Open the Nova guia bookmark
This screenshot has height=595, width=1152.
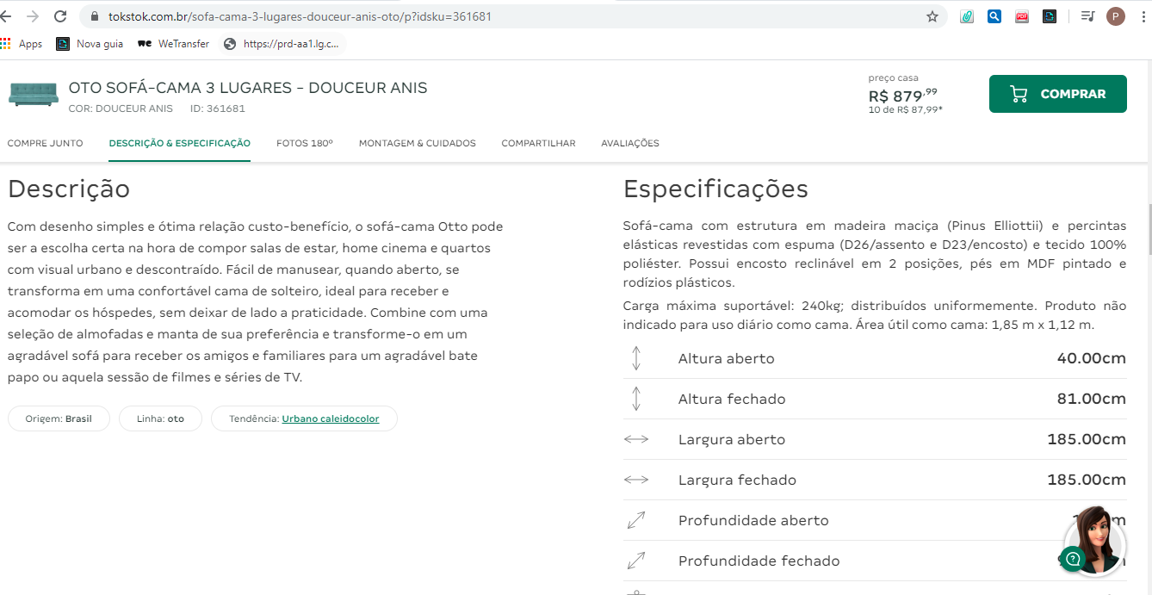point(90,44)
